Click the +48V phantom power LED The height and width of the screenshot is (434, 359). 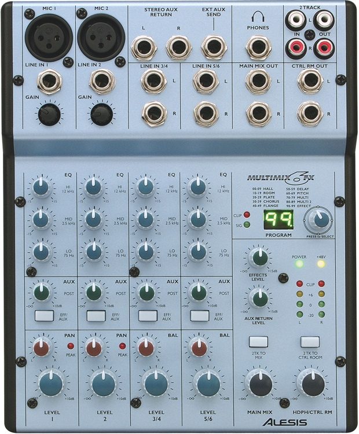[x=321, y=264]
